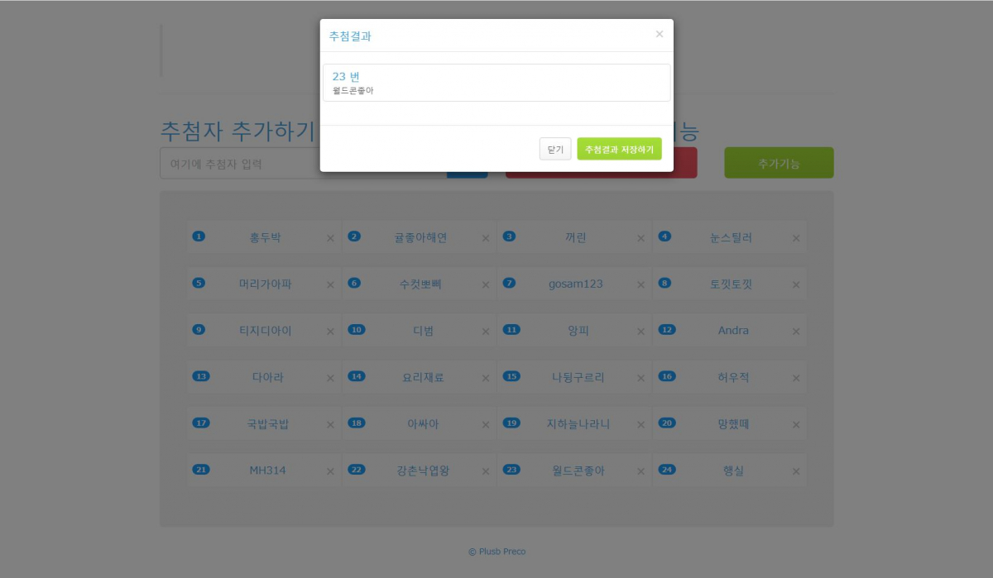This screenshot has width=993, height=578.
Task: Select participant name 월드콘좋아 in grid
Action: (x=578, y=471)
